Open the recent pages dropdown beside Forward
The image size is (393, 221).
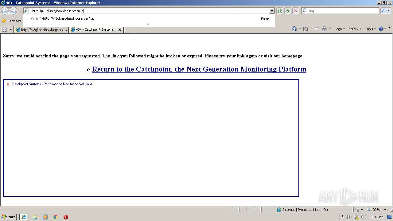coord(20,11)
